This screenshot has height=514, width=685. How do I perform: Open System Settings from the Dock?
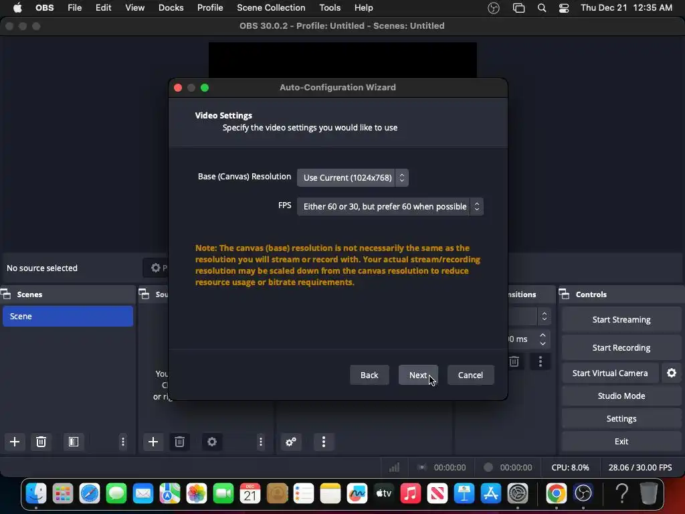coord(518,494)
